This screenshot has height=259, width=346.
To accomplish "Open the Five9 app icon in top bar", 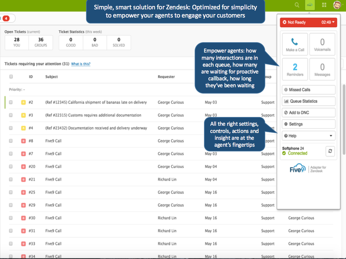I will [310, 5].
